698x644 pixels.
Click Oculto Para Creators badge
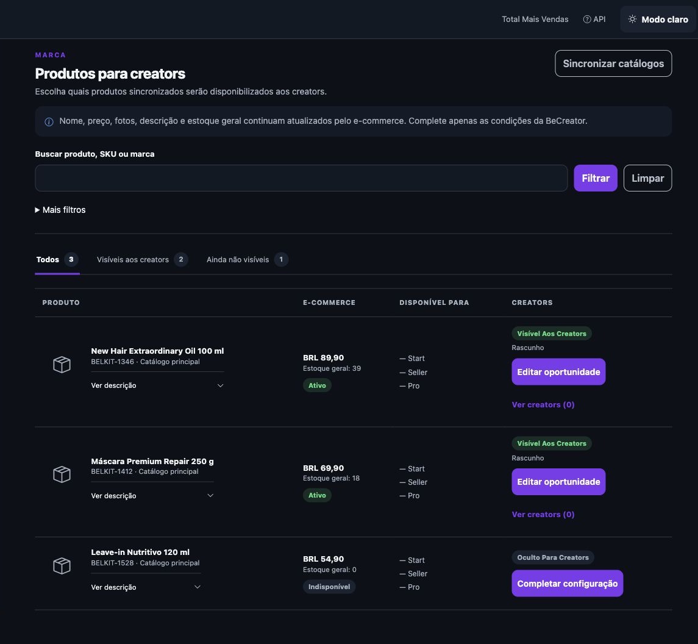point(552,557)
